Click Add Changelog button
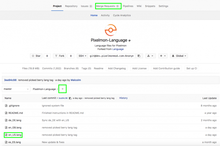The height and width of the screenshot is (146, 220). click(x=117, y=68)
